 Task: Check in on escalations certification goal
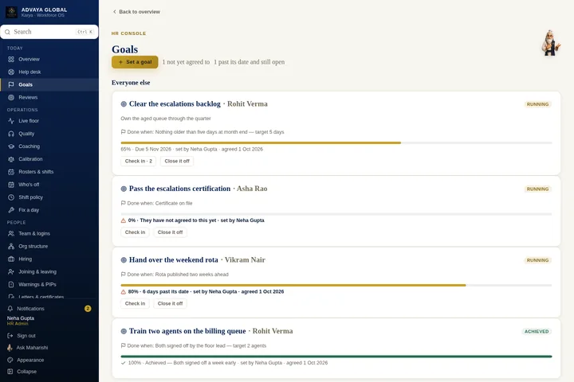135,232
